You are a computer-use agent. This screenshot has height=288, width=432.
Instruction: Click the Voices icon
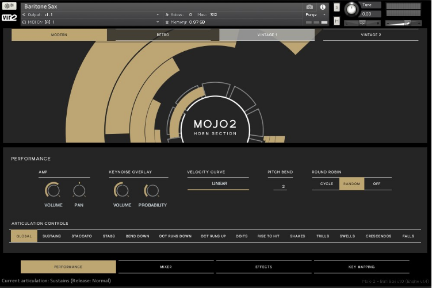[x=167, y=14]
